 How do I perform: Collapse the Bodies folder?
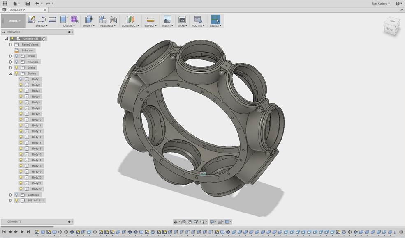pyautogui.click(x=11, y=73)
